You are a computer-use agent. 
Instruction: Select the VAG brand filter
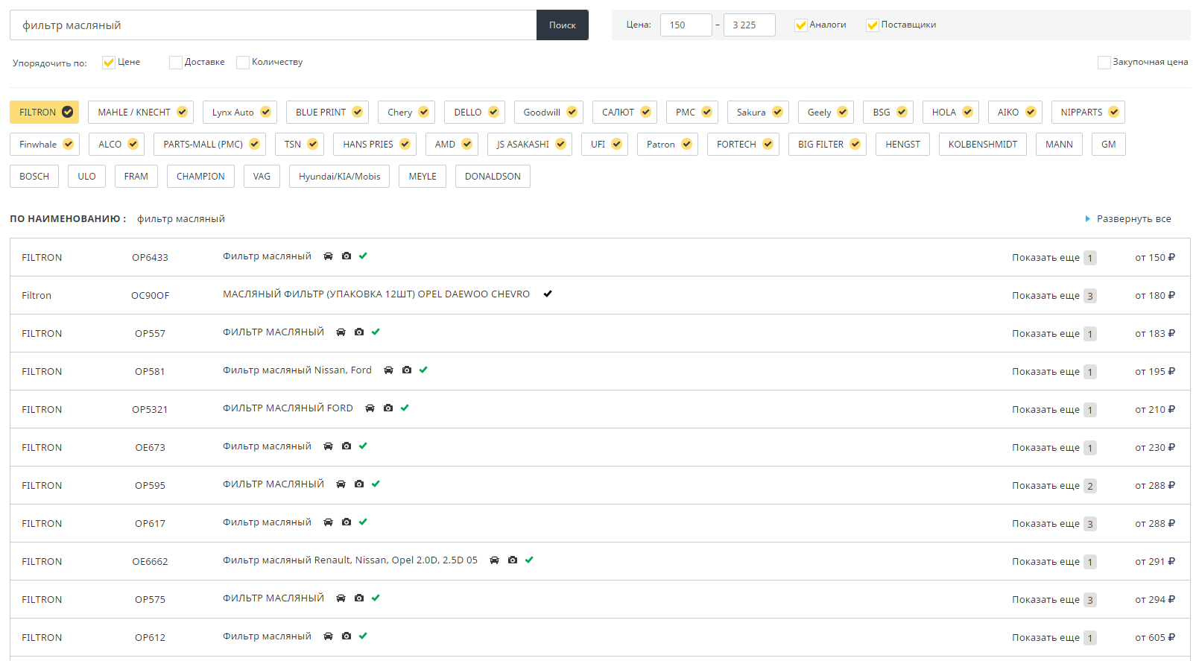click(x=262, y=177)
